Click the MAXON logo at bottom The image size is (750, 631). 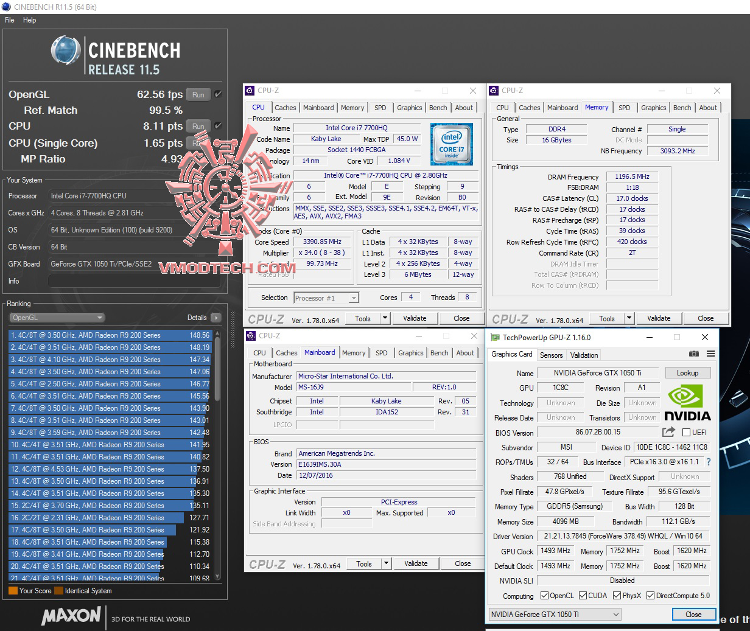point(71,616)
